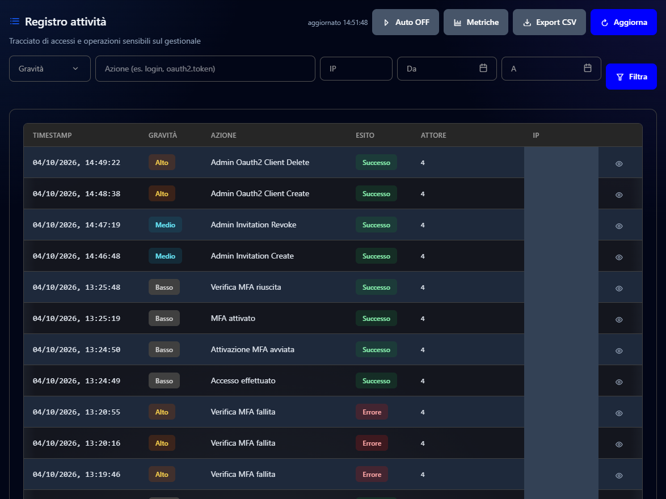Open calendar picker in Da field
Screen dimensions: 666x499
point(483,68)
